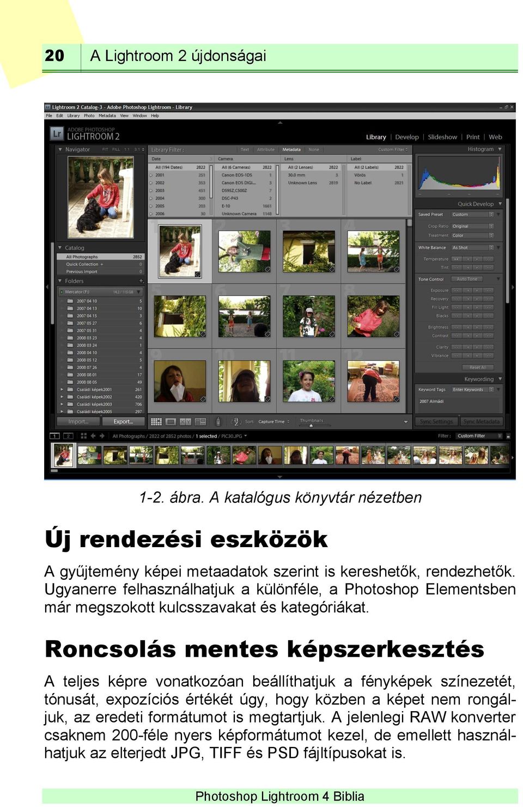This screenshot has width=523, height=807.
Task: Select None in the Library Filter bar
Action: [314, 149]
